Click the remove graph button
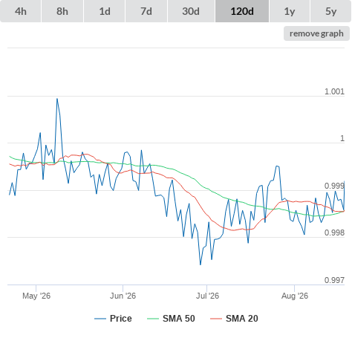This screenshot has width=352, height=338. 316,33
